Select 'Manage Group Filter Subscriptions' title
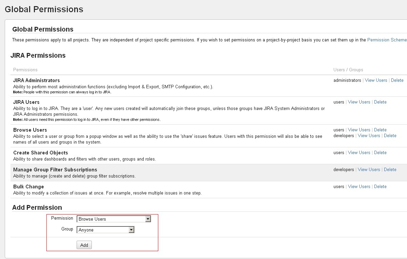 pos(55,170)
